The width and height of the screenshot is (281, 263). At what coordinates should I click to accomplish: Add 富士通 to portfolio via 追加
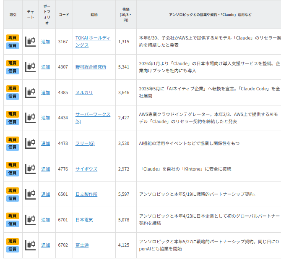[46, 245]
